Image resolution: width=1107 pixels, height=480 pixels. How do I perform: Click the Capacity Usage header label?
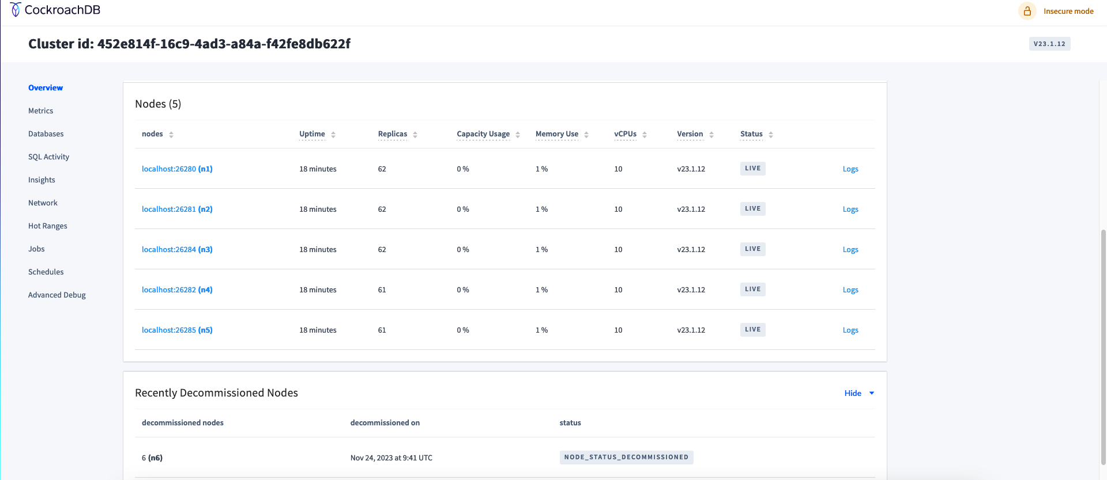(483, 134)
